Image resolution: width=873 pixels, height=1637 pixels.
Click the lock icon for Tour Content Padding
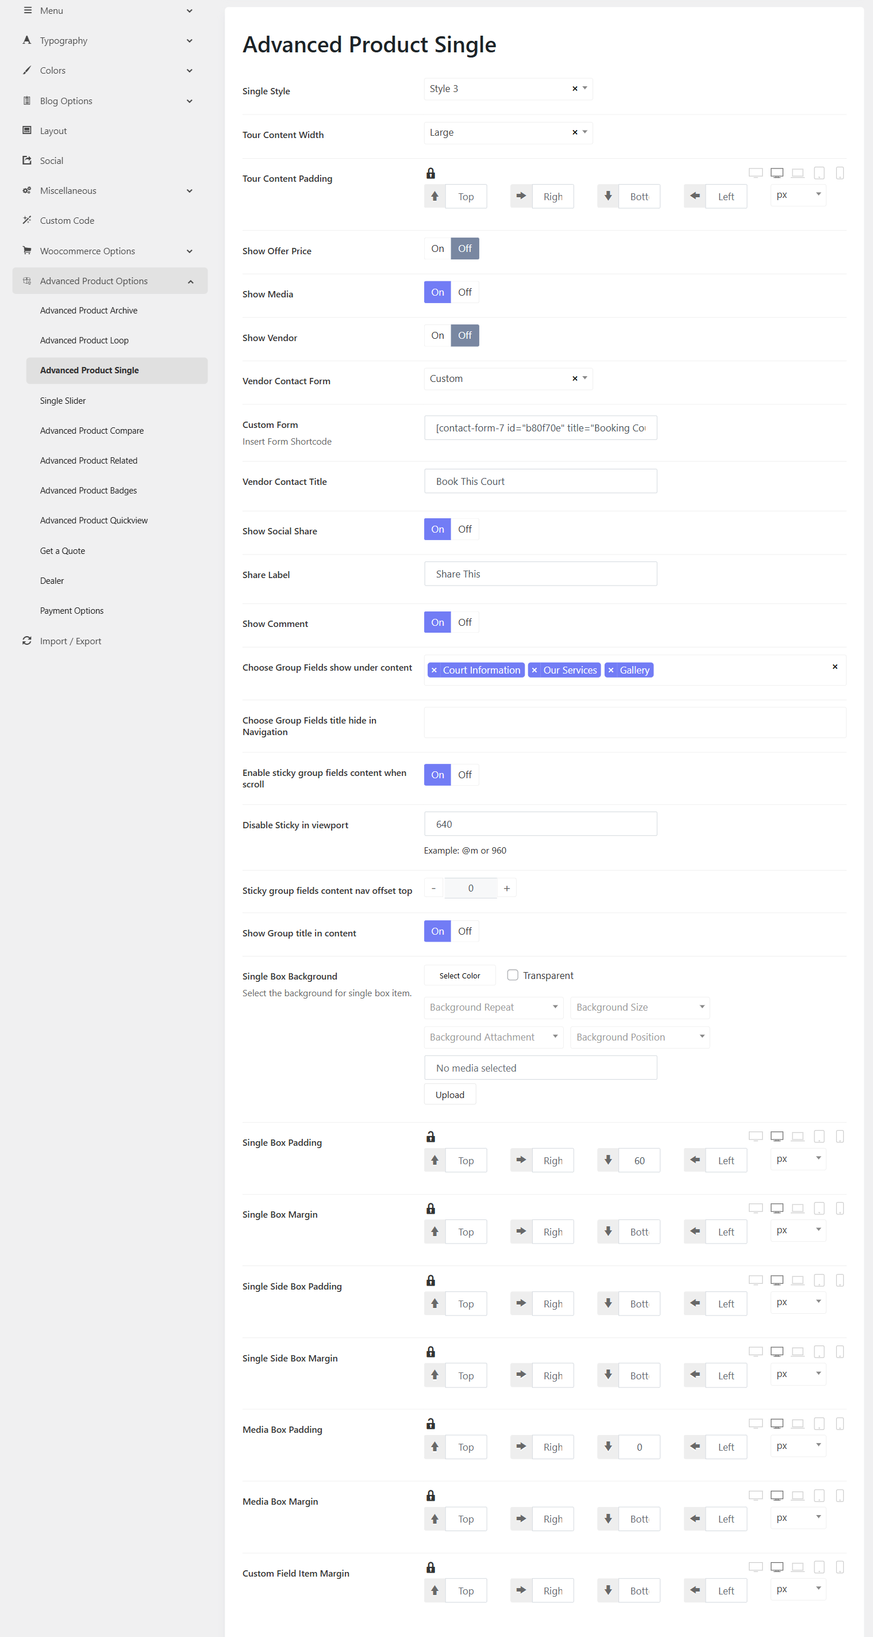[430, 174]
